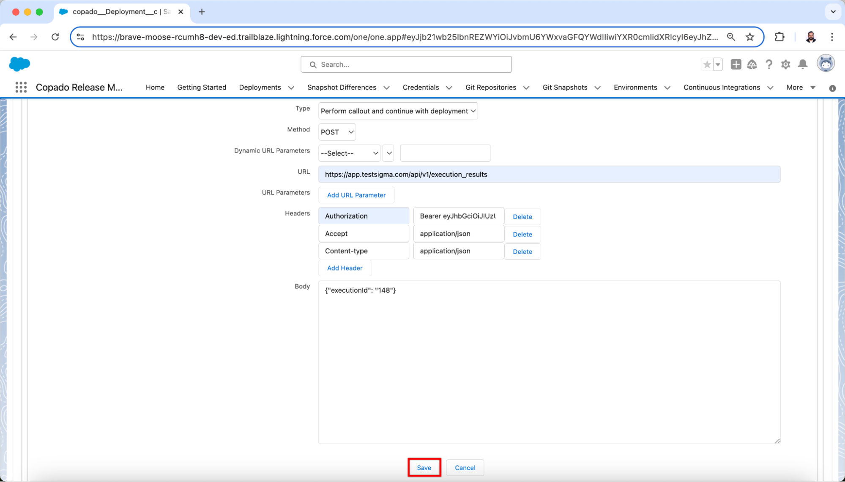
Task: Open the user profile avatar
Action: (826, 64)
